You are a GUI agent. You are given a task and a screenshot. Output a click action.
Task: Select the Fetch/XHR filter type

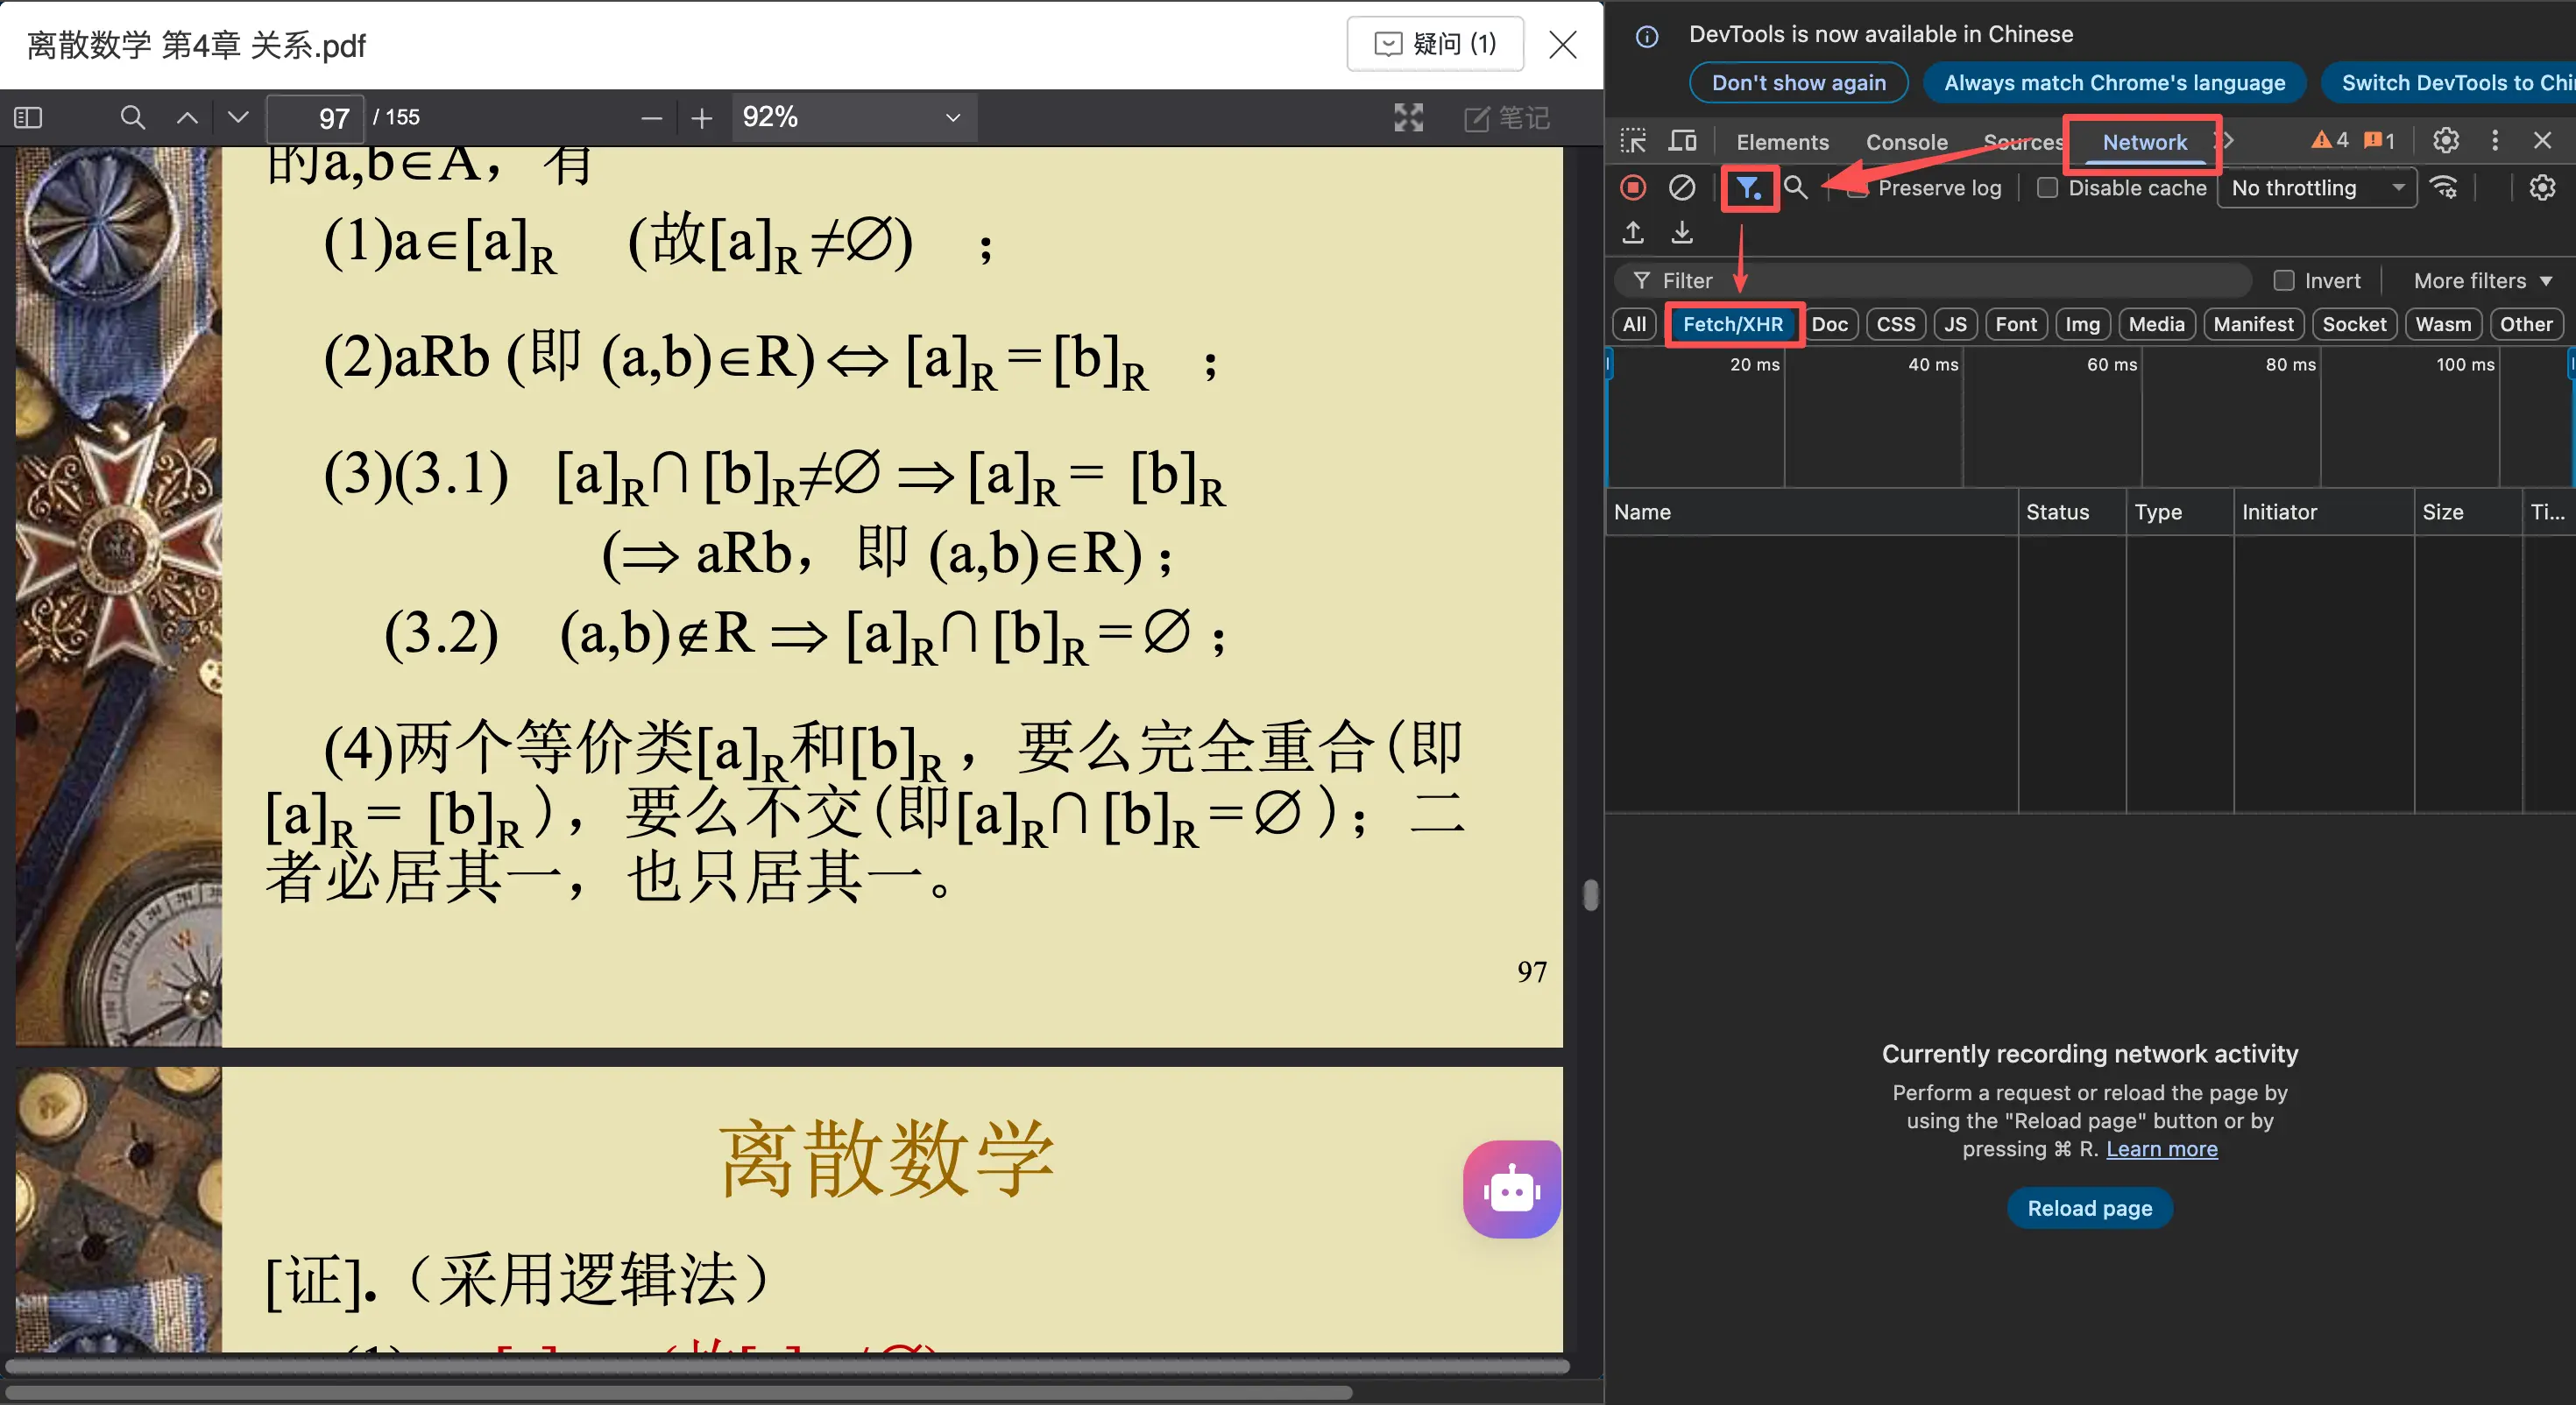point(1732,324)
